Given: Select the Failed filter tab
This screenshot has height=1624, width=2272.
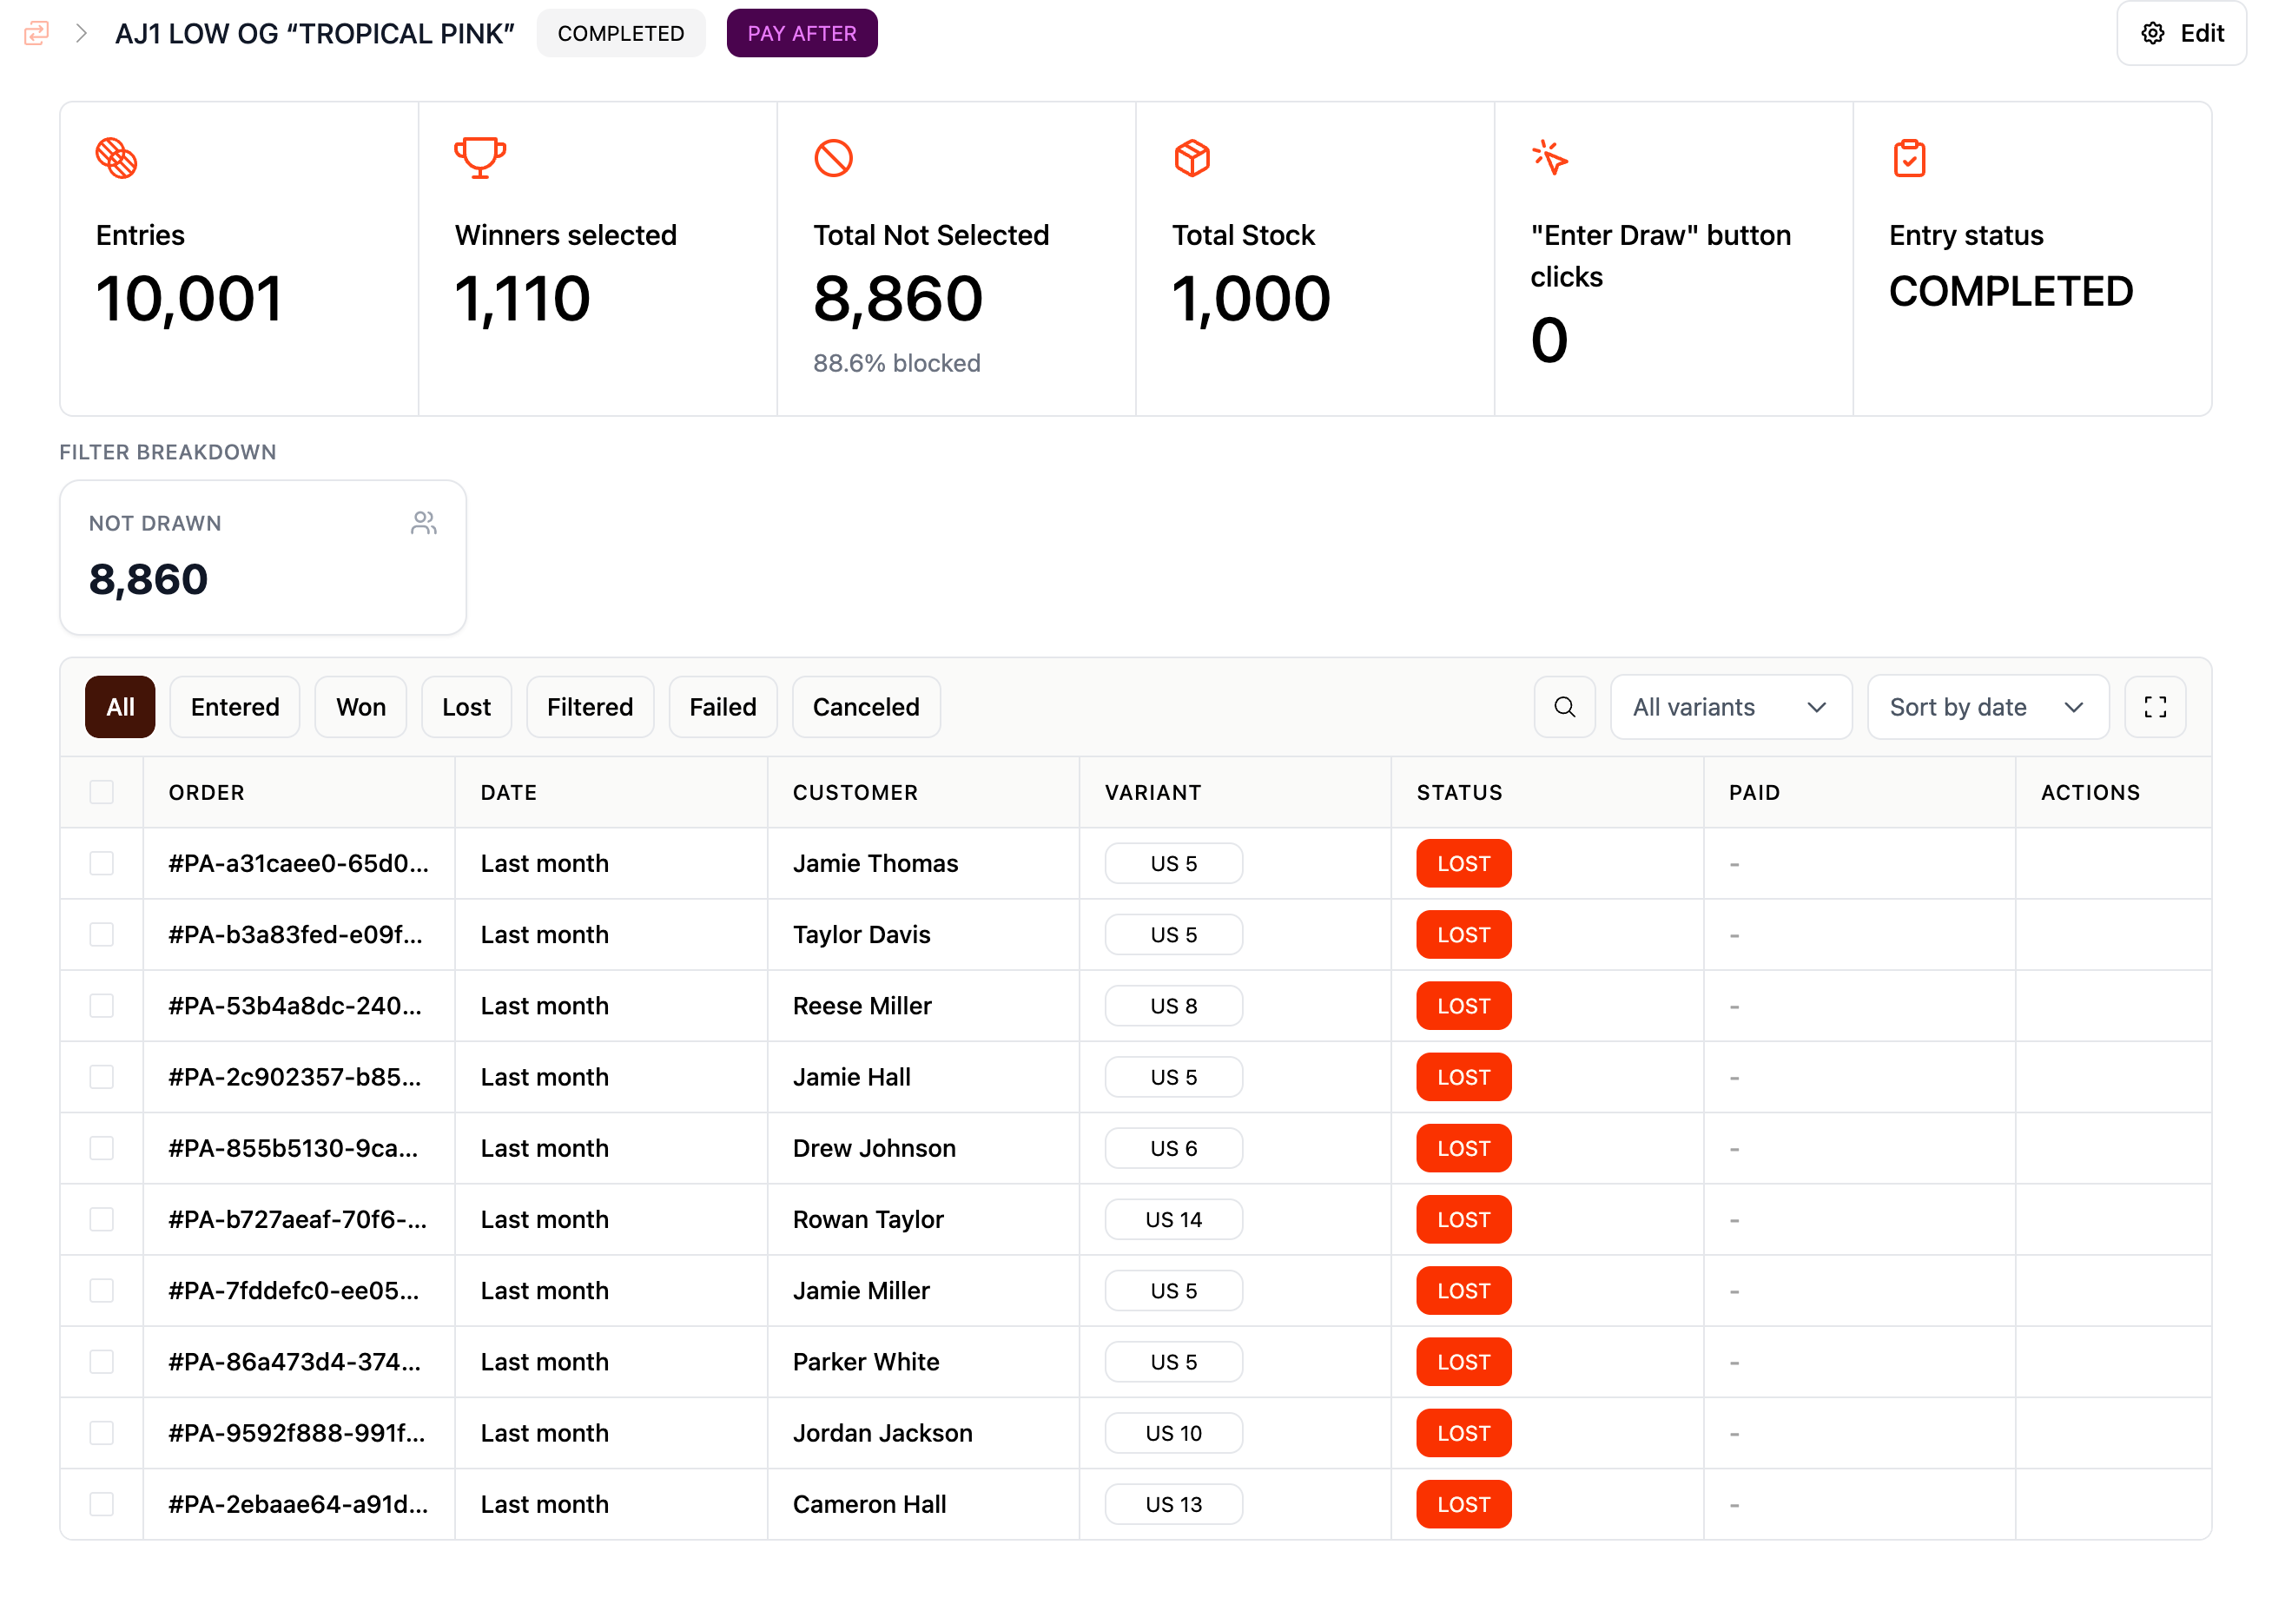Looking at the screenshot, I should (x=722, y=707).
